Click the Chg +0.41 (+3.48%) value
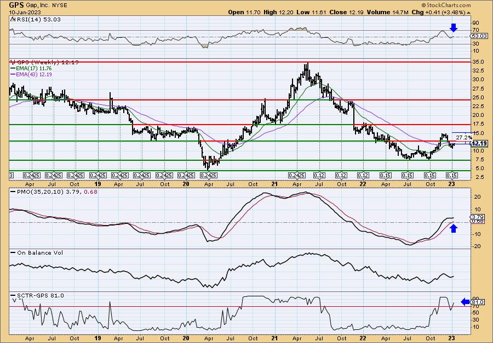The width and height of the screenshot is (493, 343). pyautogui.click(x=439, y=12)
